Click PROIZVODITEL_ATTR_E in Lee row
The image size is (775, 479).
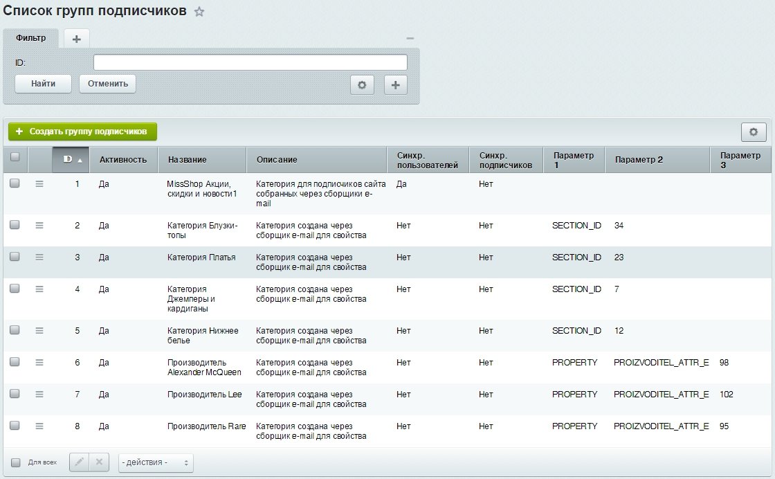(662, 395)
